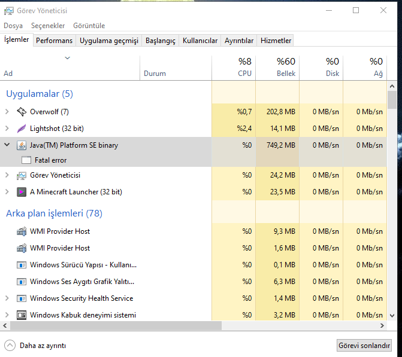The height and width of the screenshot is (357, 402).
Task: Collapse the Java(TM) Platform SE binary group
Action: 7,145
